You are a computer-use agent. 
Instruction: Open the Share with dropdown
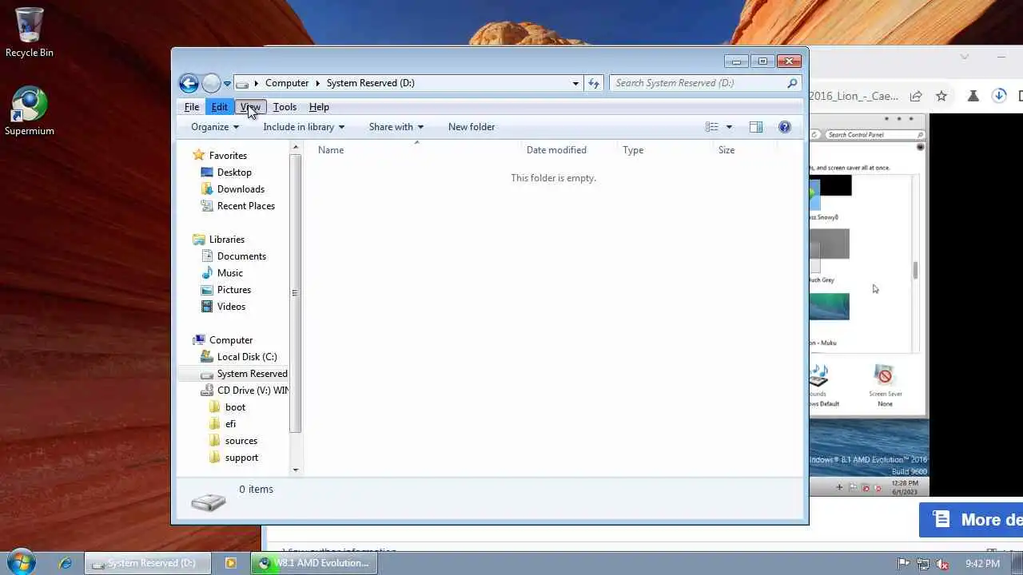pos(396,127)
